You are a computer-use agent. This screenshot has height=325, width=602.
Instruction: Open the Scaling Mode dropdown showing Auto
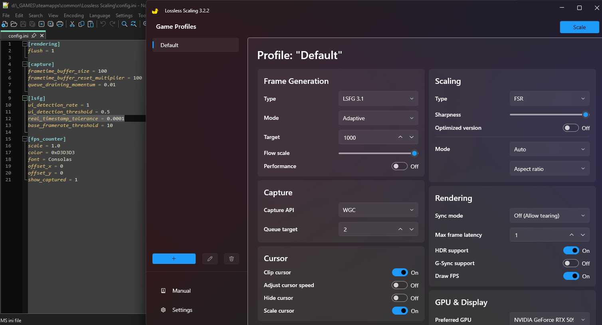click(x=549, y=149)
